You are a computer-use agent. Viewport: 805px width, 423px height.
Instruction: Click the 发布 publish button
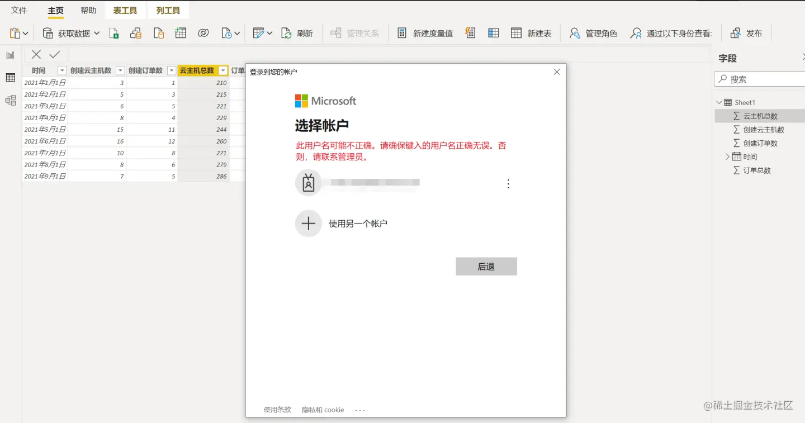[x=746, y=34]
